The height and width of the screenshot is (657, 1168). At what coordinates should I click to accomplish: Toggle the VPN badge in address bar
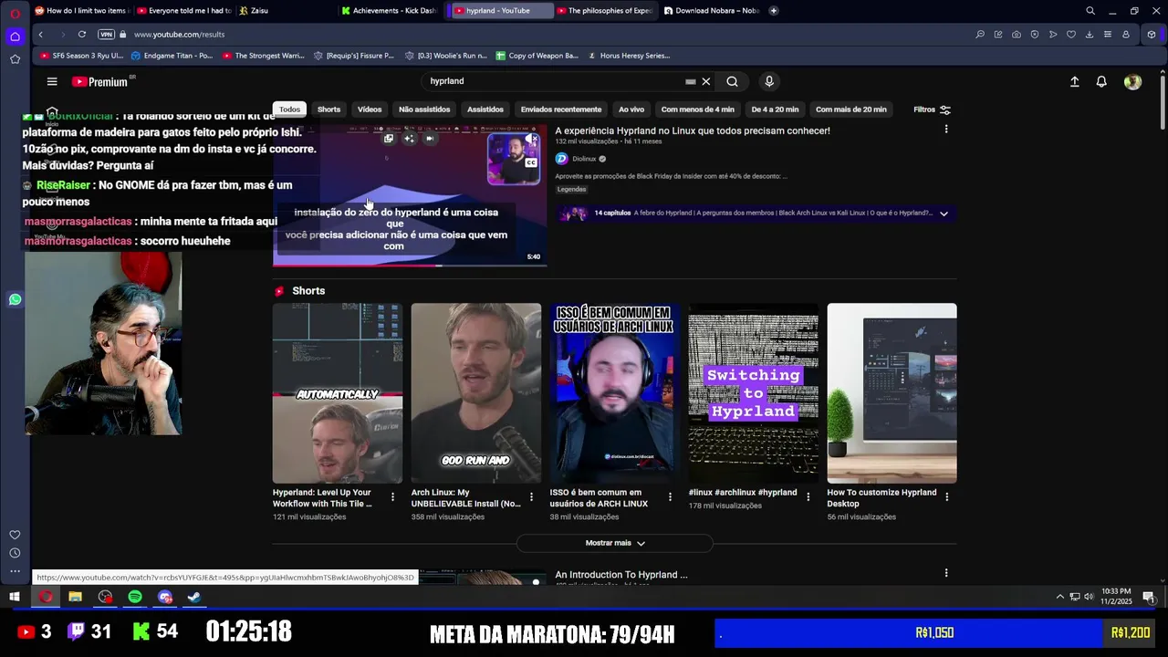point(106,34)
